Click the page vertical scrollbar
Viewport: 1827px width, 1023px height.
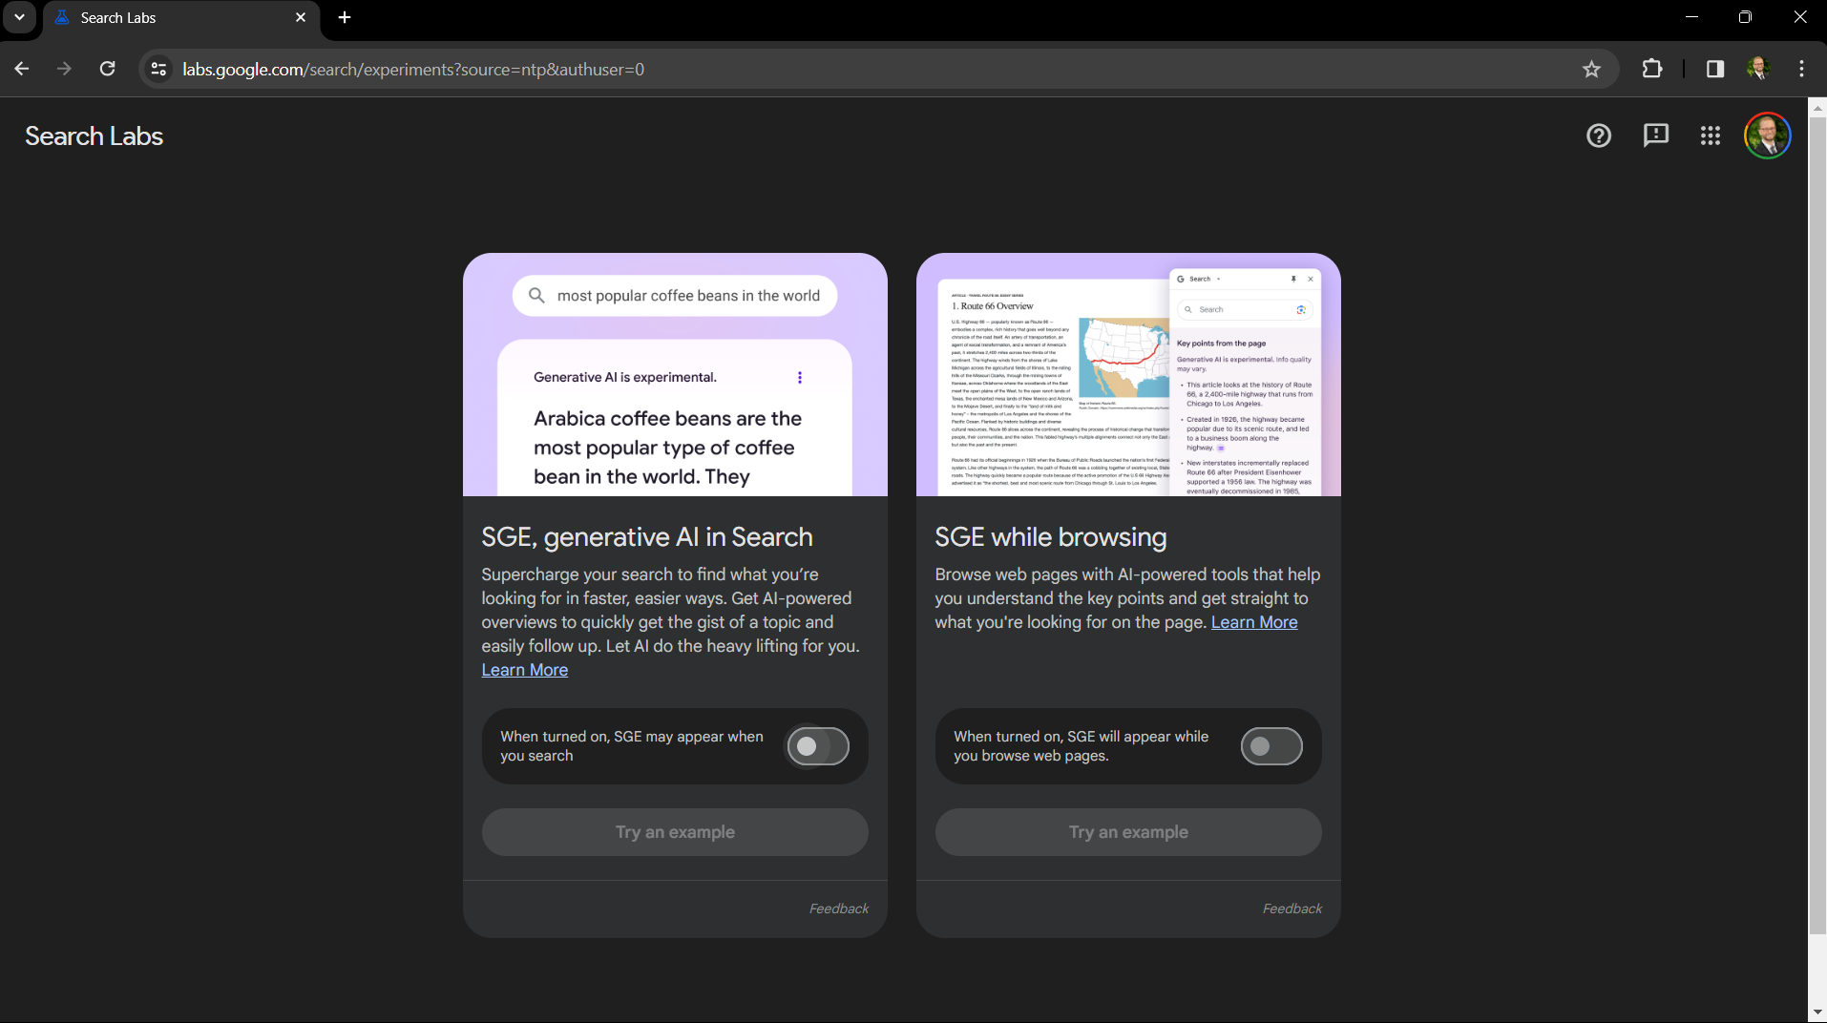[x=1817, y=525]
